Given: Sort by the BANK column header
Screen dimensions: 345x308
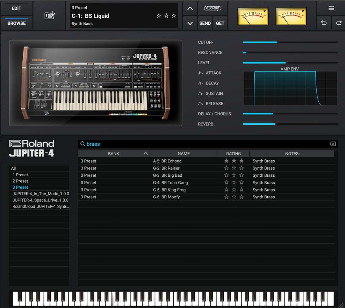Looking at the screenshot, I should (113, 154).
